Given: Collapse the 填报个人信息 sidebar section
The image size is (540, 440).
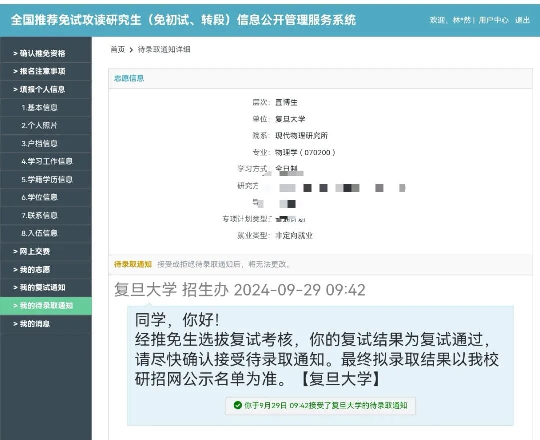Looking at the screenshot, I should 46,89.
